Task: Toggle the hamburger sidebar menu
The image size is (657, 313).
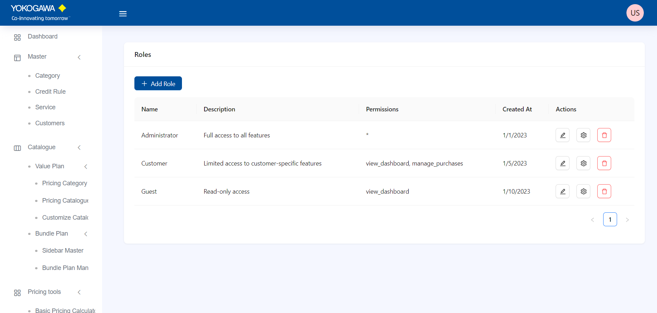Action: pos(123,14)
